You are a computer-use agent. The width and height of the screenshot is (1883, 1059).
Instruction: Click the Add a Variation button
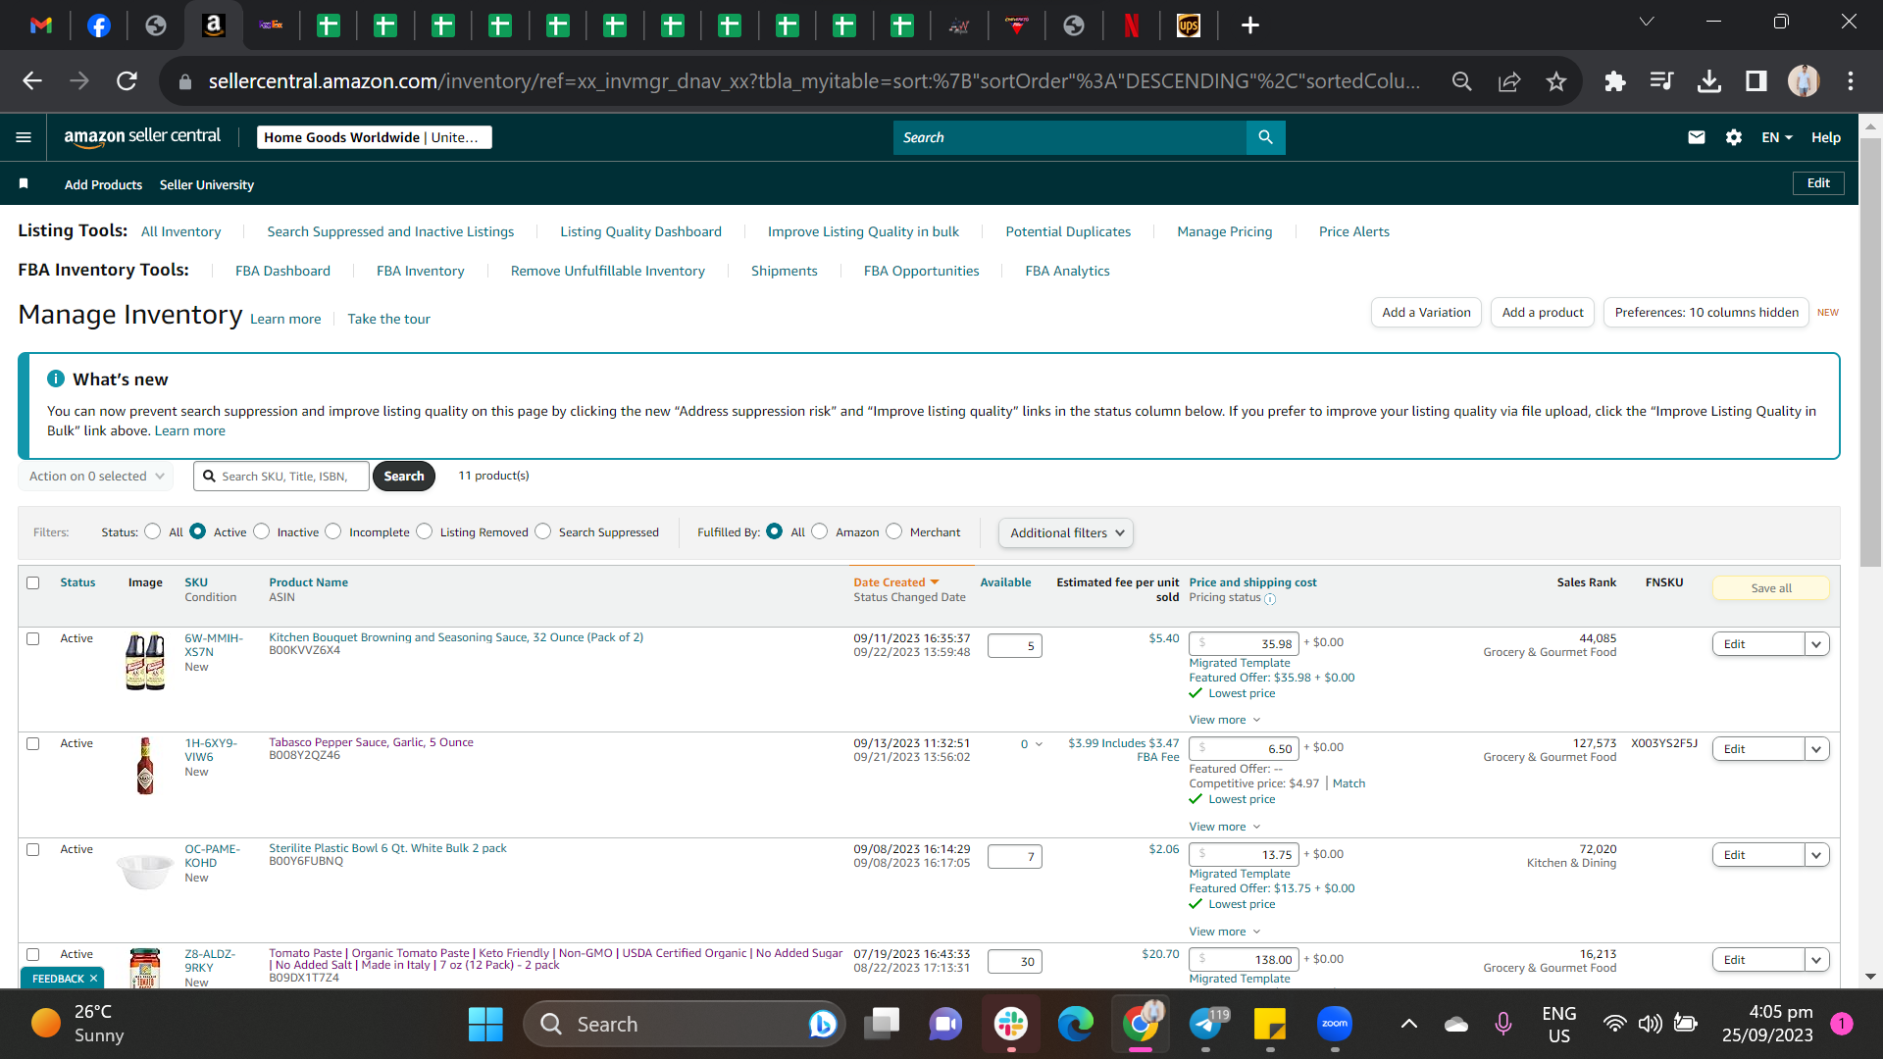pyautogui.click(x=1426, y=313)
